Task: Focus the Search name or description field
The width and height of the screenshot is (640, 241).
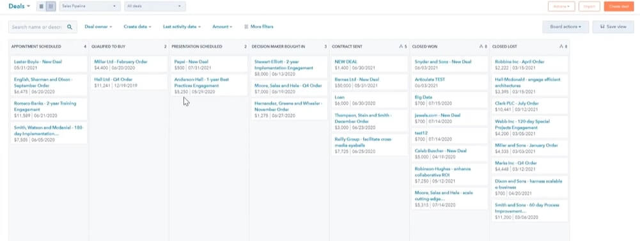Action: pos(42,27)
